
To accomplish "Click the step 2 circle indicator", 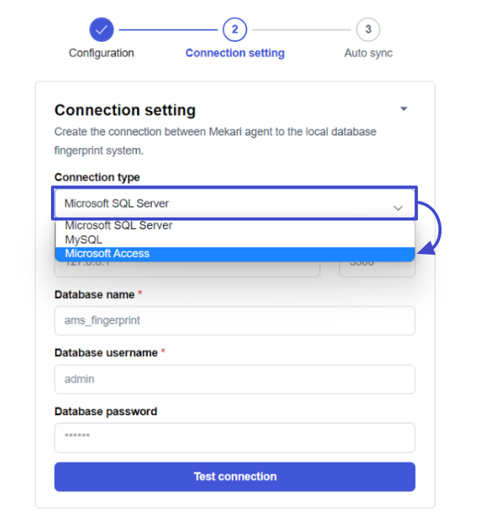I will [x=234, y=30].
